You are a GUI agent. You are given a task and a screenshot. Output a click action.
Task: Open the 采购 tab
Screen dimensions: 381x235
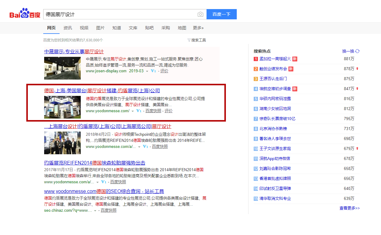point(166,28)
